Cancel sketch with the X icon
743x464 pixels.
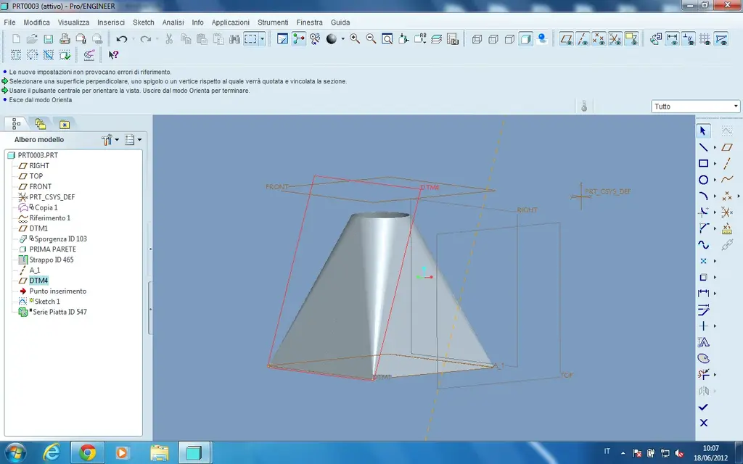coord(703,423)
